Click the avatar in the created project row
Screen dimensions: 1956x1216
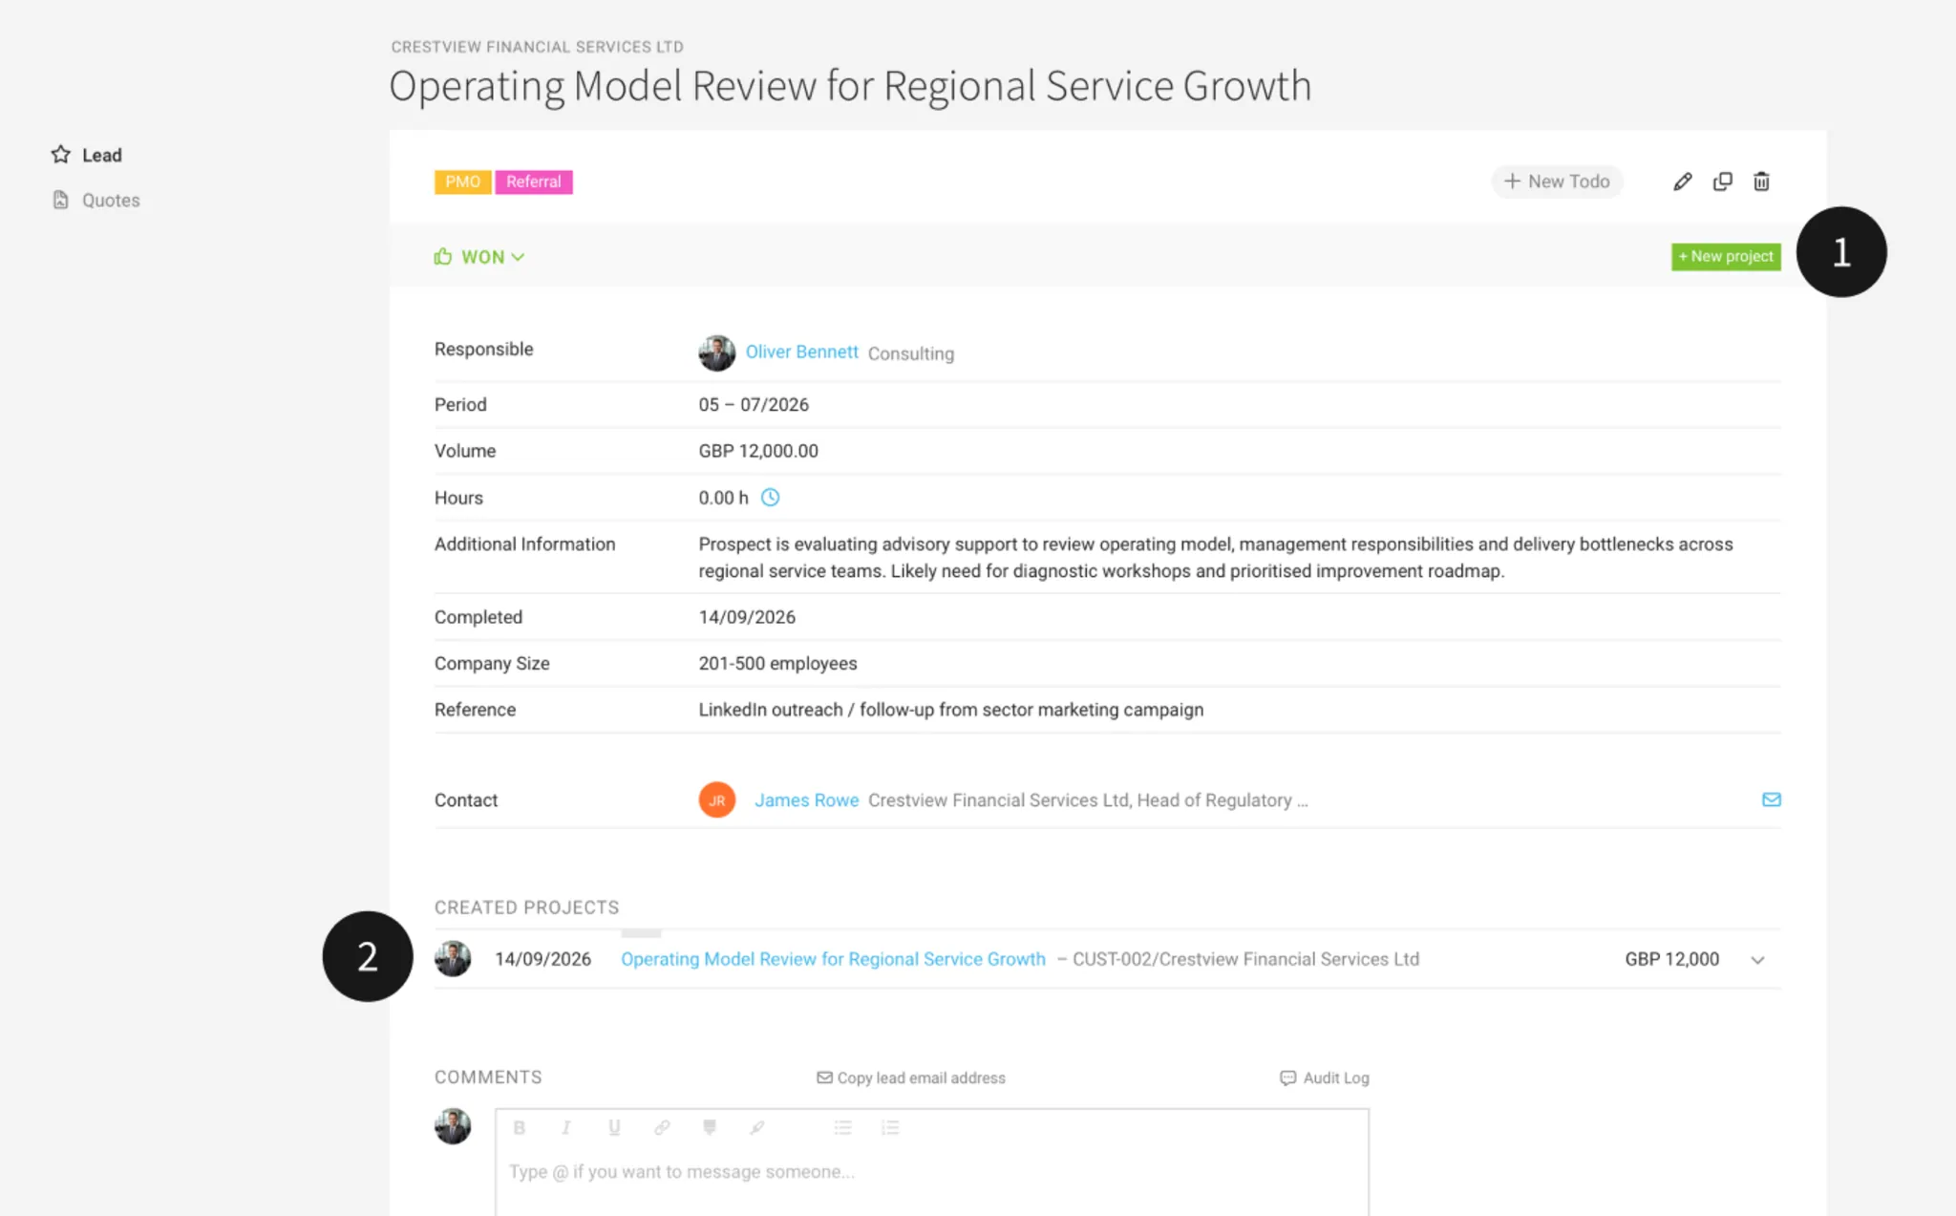(x=453, y=959)
